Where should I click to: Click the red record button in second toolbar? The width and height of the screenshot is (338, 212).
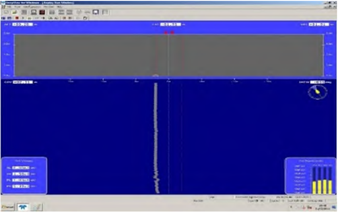(x=17, y=18)
